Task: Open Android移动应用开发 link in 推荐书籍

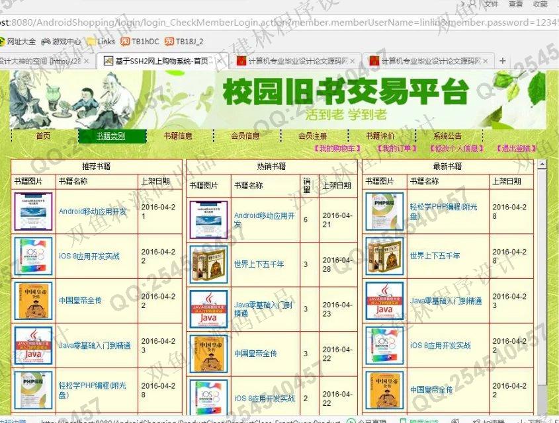Action: pyautogui.click(x=93, y=211)
